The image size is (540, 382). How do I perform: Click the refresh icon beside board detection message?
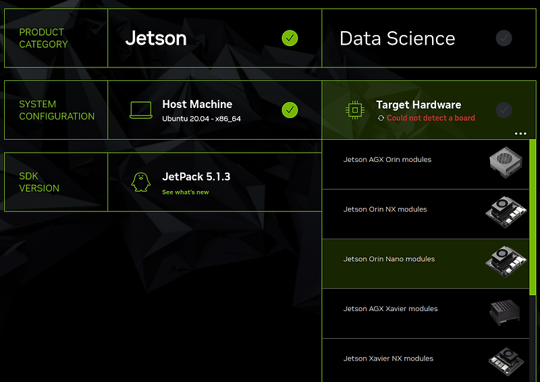(x=381, y=118)
